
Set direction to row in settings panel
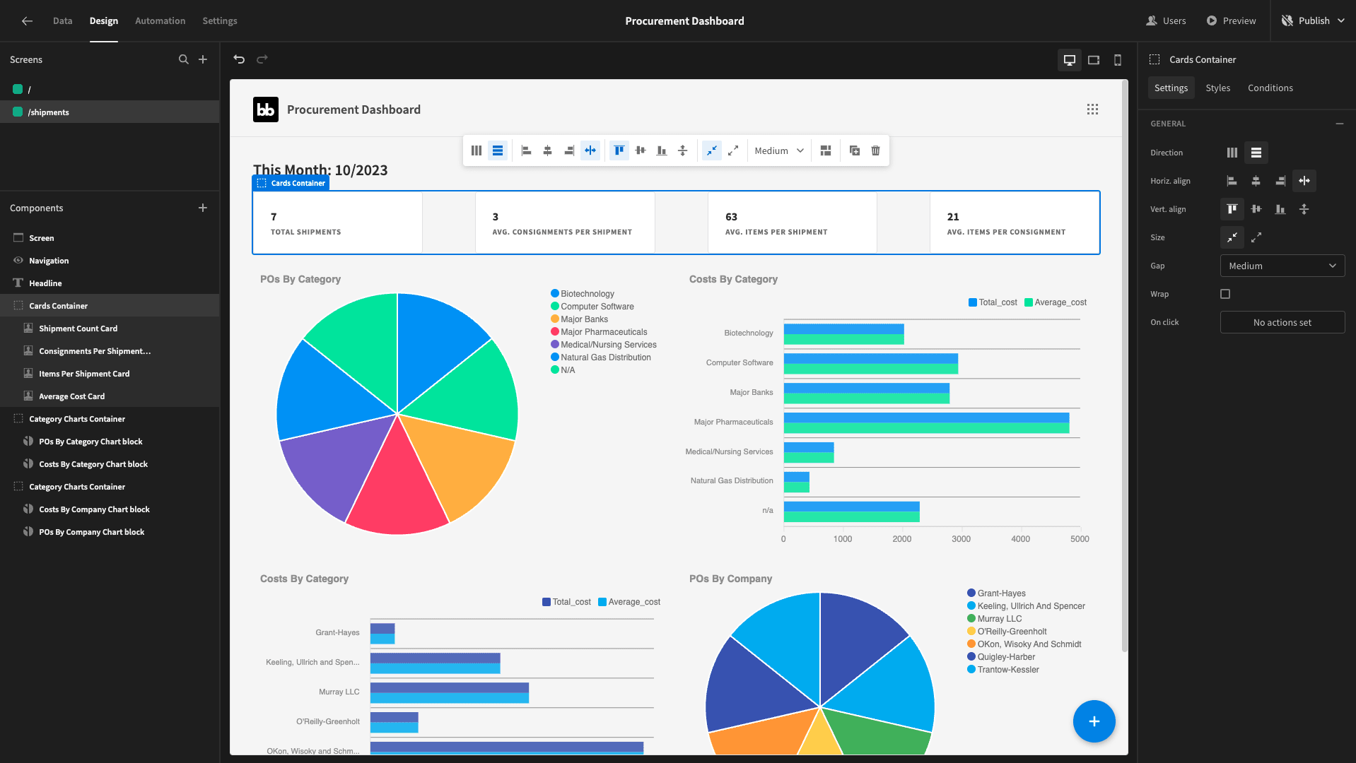[x=1256, y=153]
